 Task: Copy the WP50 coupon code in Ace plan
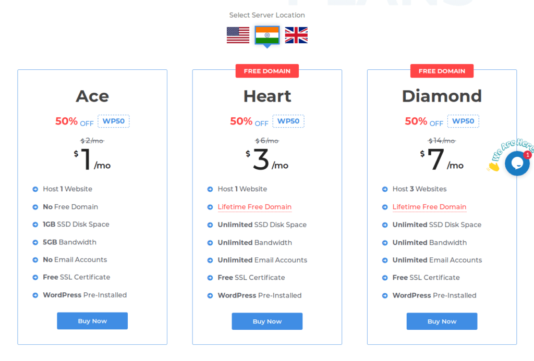point(113,121)
